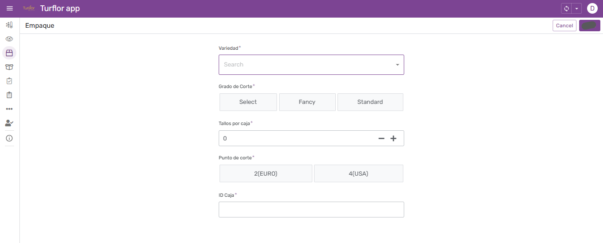Choose 2(EURO) as Punto de corte
The height and width of the screenshot is (243, 603).
click(x=266, y=173)
